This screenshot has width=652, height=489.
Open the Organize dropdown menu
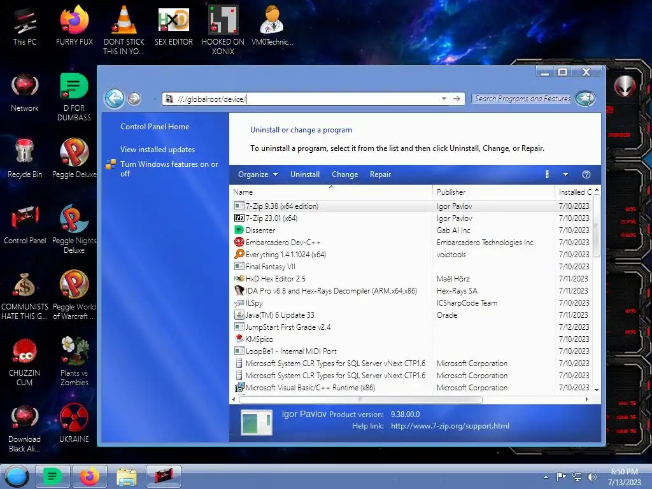257,174
